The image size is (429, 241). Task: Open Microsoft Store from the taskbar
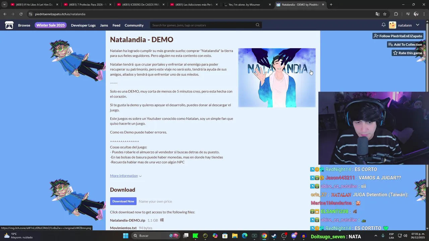[225, 236]
